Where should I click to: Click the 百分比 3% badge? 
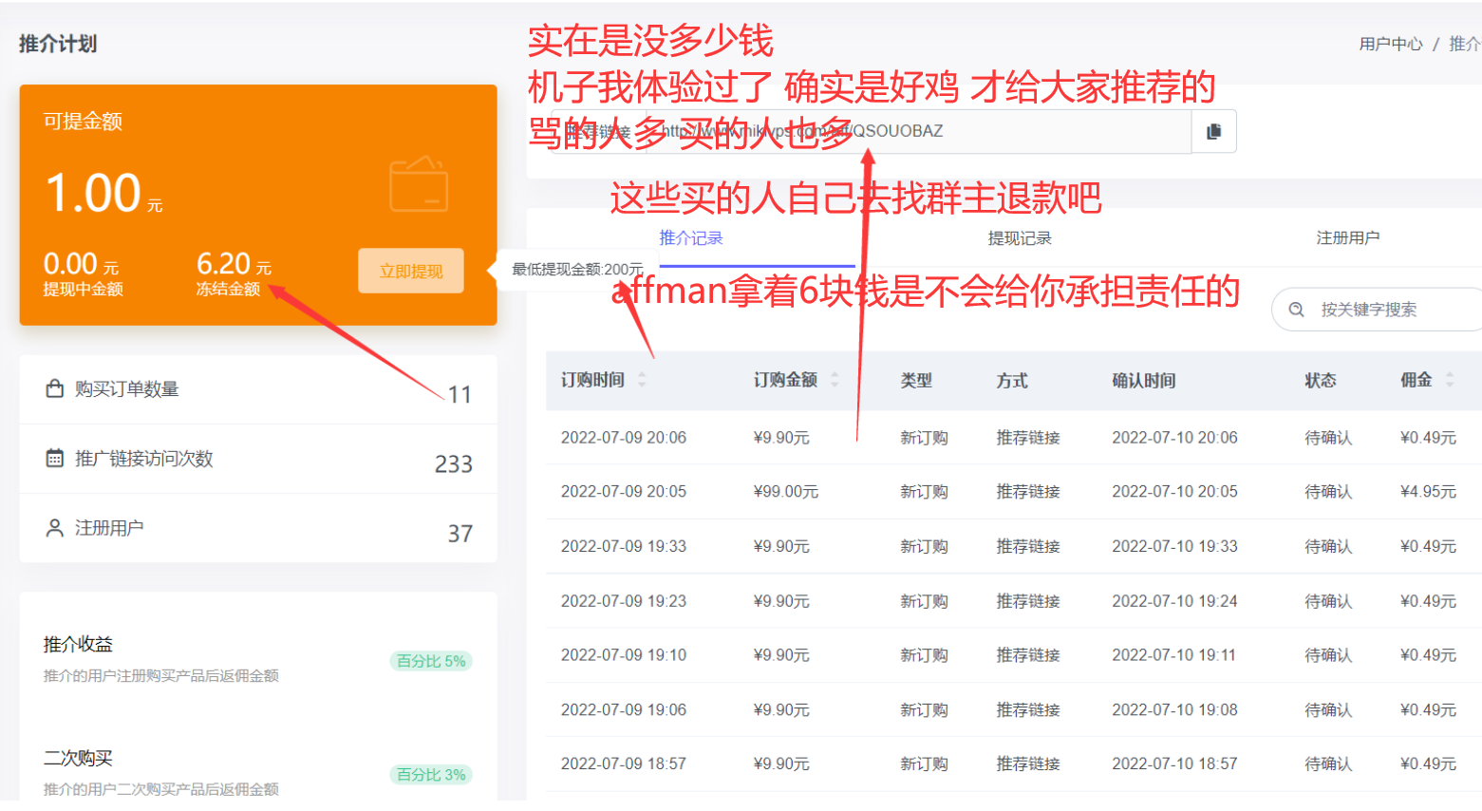(431, 775)
